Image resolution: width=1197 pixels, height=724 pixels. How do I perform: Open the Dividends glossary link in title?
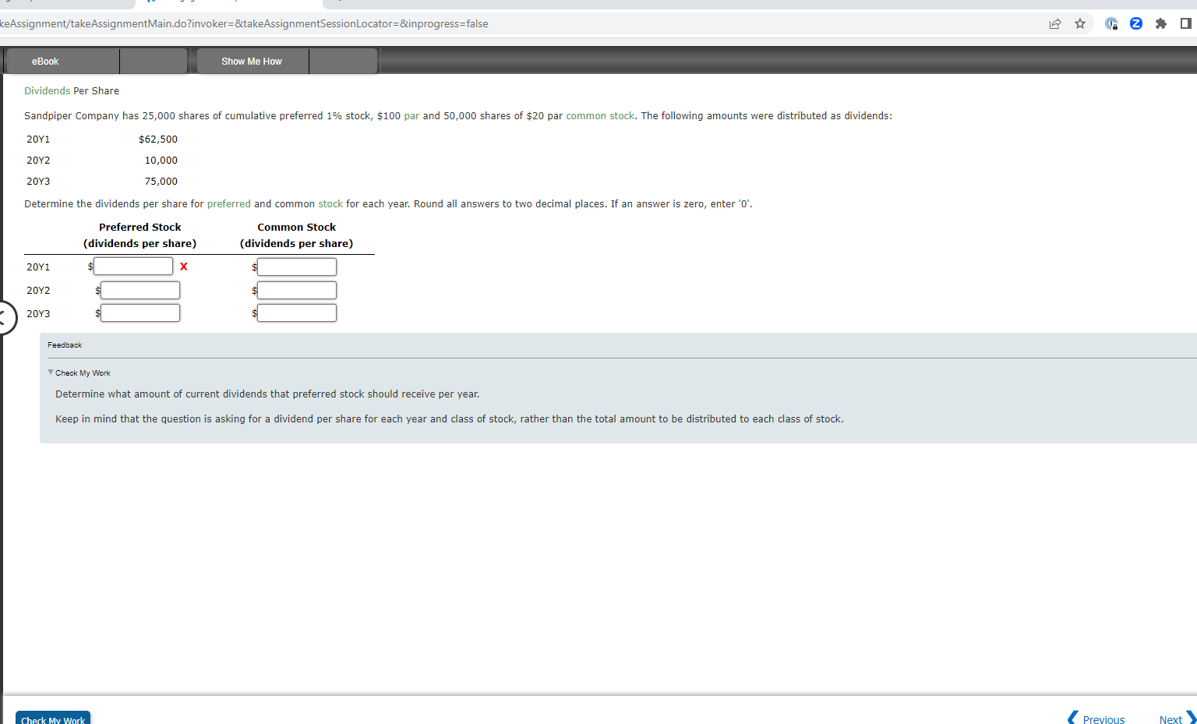[x=47, y=90]
